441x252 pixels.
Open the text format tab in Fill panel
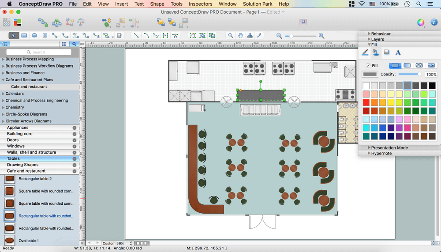[398, 53]
